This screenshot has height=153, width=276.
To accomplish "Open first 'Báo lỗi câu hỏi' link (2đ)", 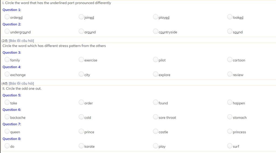I will 21,41.
